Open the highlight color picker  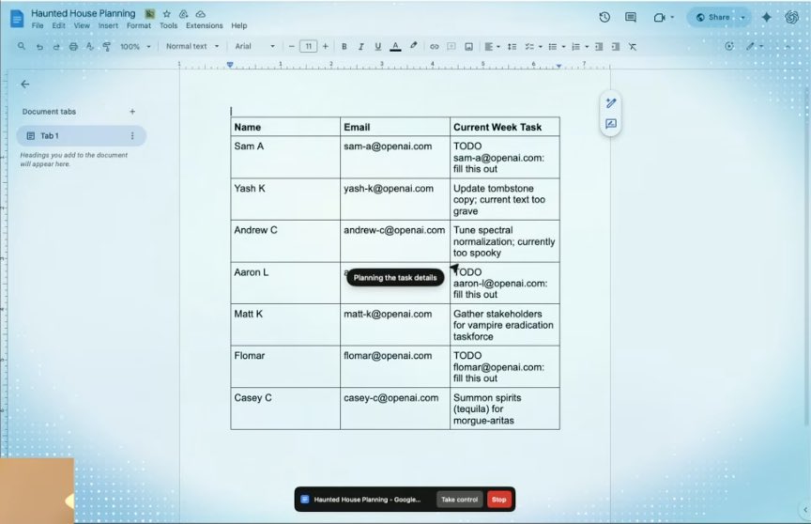413,47
